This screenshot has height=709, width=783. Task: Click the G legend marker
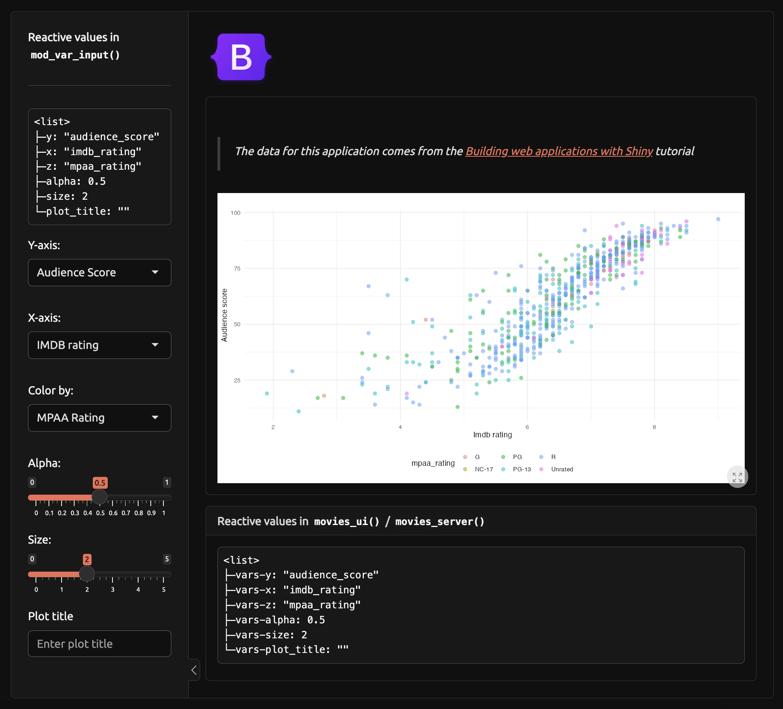[465, 457]
